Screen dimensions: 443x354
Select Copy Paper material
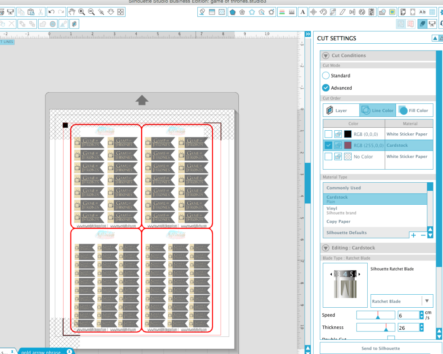click(x=375, y=222)
